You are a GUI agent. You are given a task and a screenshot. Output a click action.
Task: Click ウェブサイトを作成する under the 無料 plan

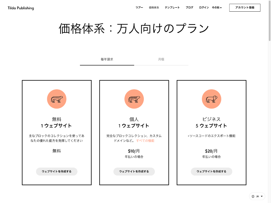(x=57, y=172)
